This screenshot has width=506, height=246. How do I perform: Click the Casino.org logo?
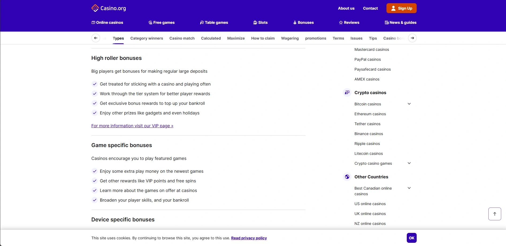pyautogui.click(x=109, y=8)
